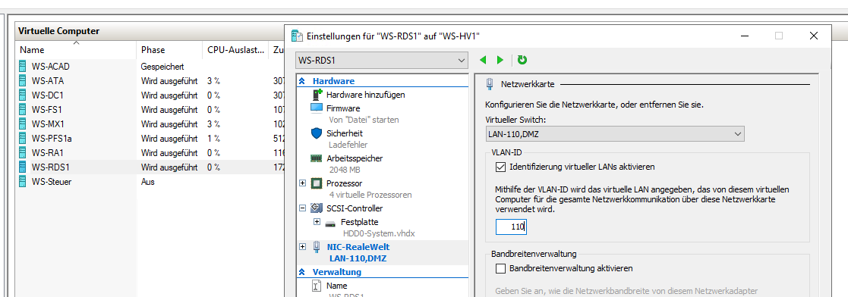This screenshot has width=848, height=297.
Task: Open the Virtueller Switch dropdown
Action: click(x=615, y=134)
